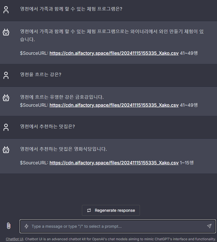Click the user avatar beside the river question
The height and width of the screenshot is (242, 217).
tap(6, 75)
